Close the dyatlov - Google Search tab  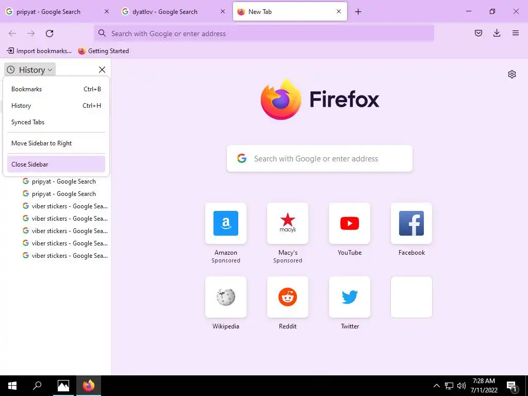223,11
